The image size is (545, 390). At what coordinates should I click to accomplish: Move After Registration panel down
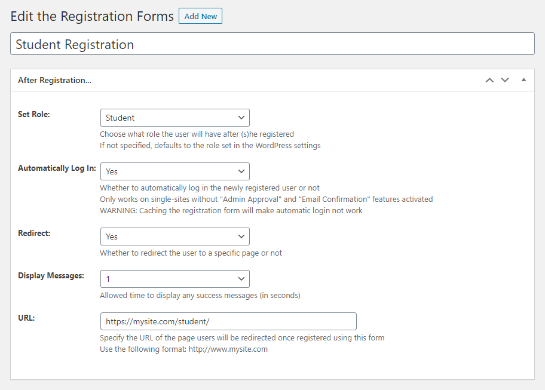(x=505, y=80)
